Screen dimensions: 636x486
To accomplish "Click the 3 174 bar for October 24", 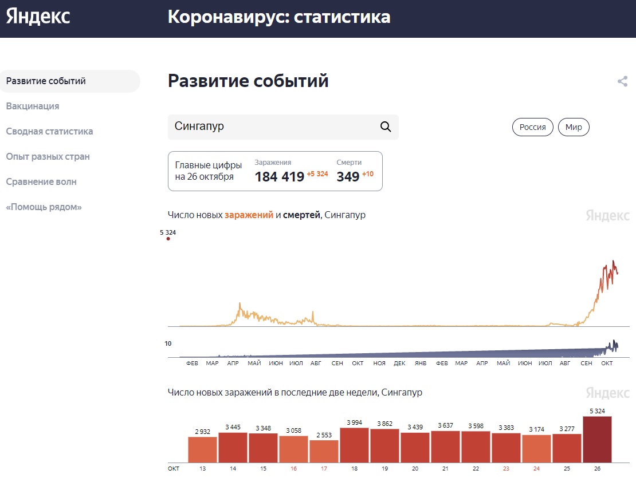I will coord(537,449).
